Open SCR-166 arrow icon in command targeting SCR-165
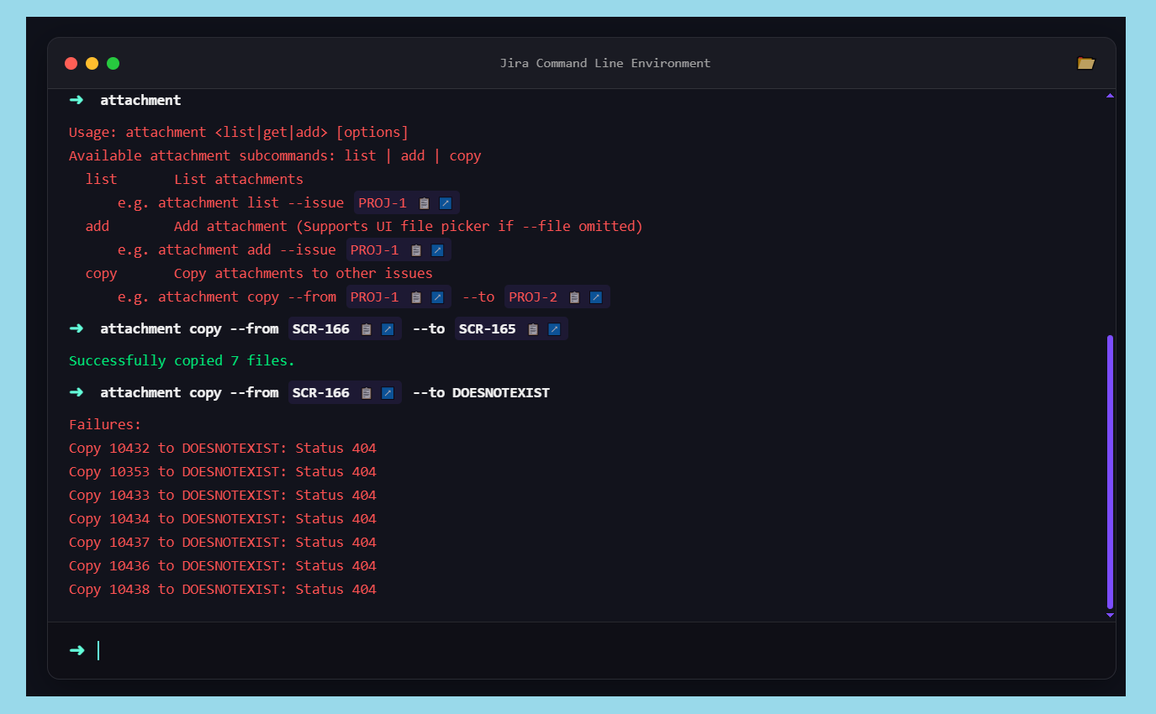This screenshot has height=714, width=1156. pos(388,329)
